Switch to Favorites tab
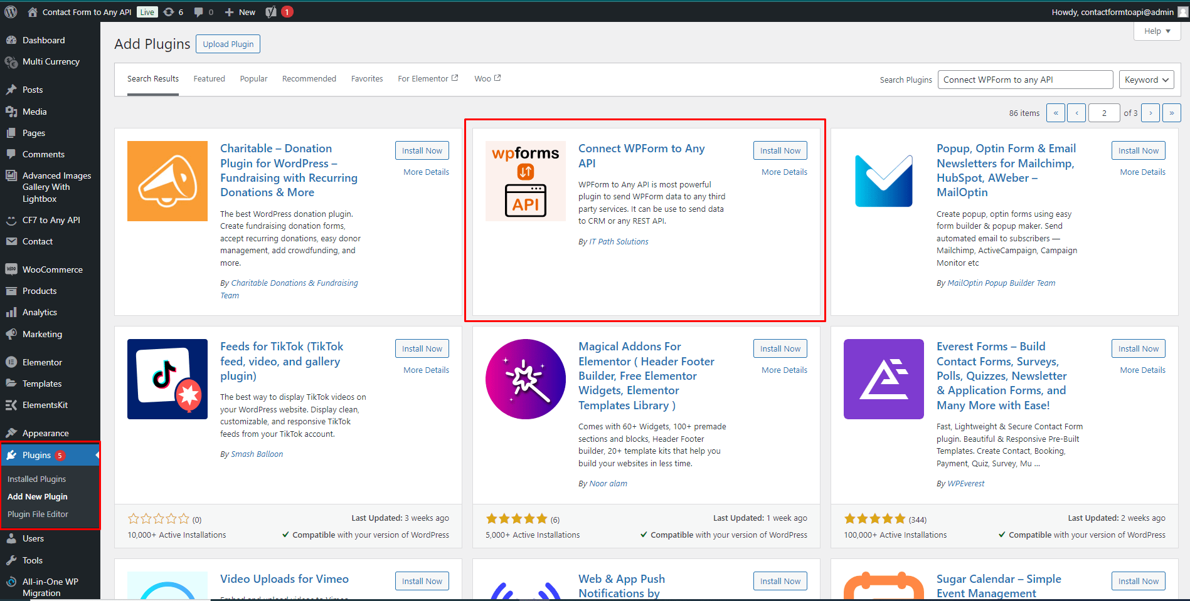Screen dimensions: 1190x601 tap(367, 78)
